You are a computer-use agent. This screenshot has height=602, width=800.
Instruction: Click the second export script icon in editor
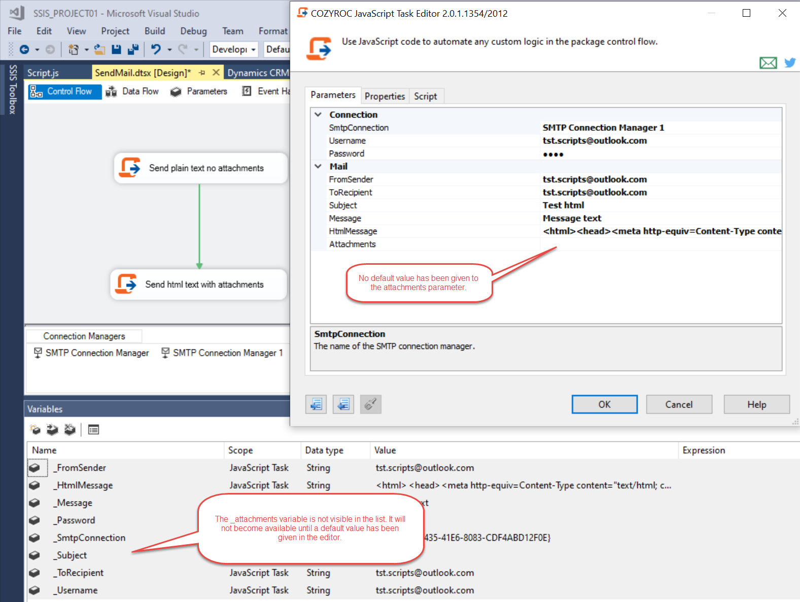tap(343, 404)
